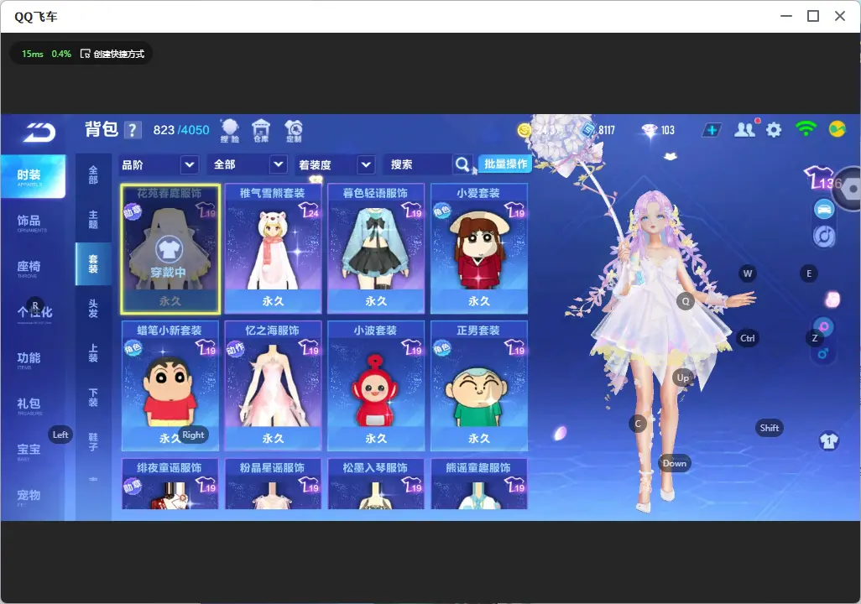This screenshot has width=861, height=604.
Task: Click the gold coin currency icon
Action: 524,130
